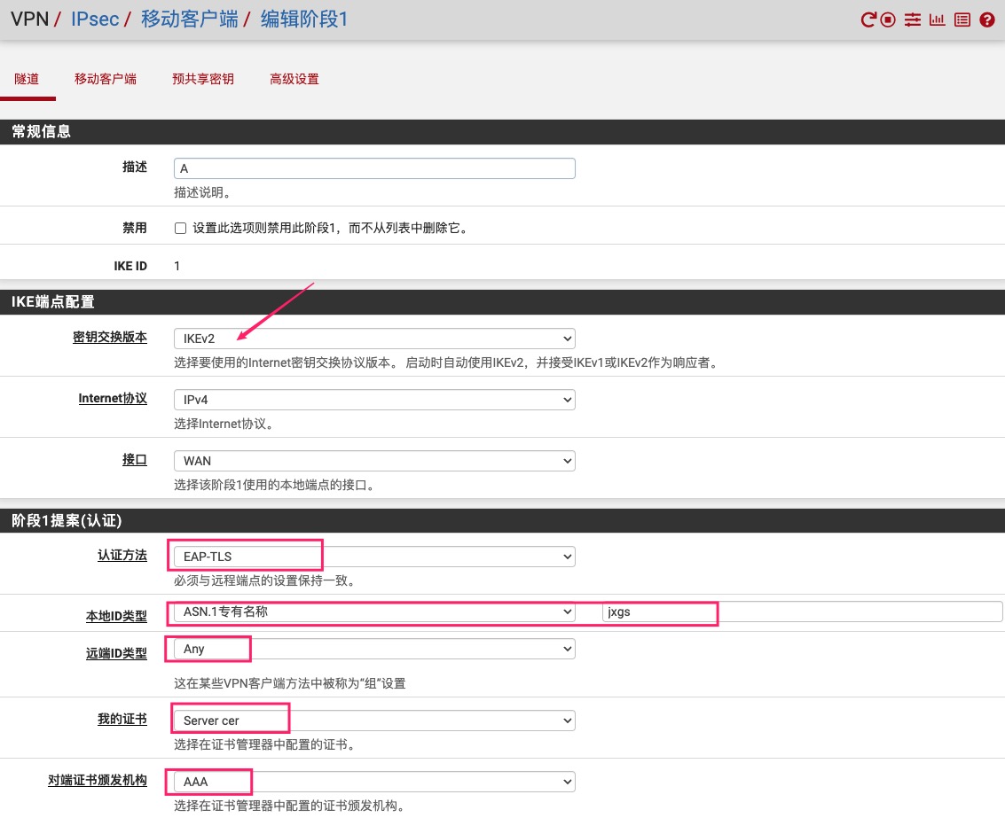The image size is (1005, 818).
Task: Expand the Internet协议 dropdown showing IPv4
Action: tap(373, 400)
